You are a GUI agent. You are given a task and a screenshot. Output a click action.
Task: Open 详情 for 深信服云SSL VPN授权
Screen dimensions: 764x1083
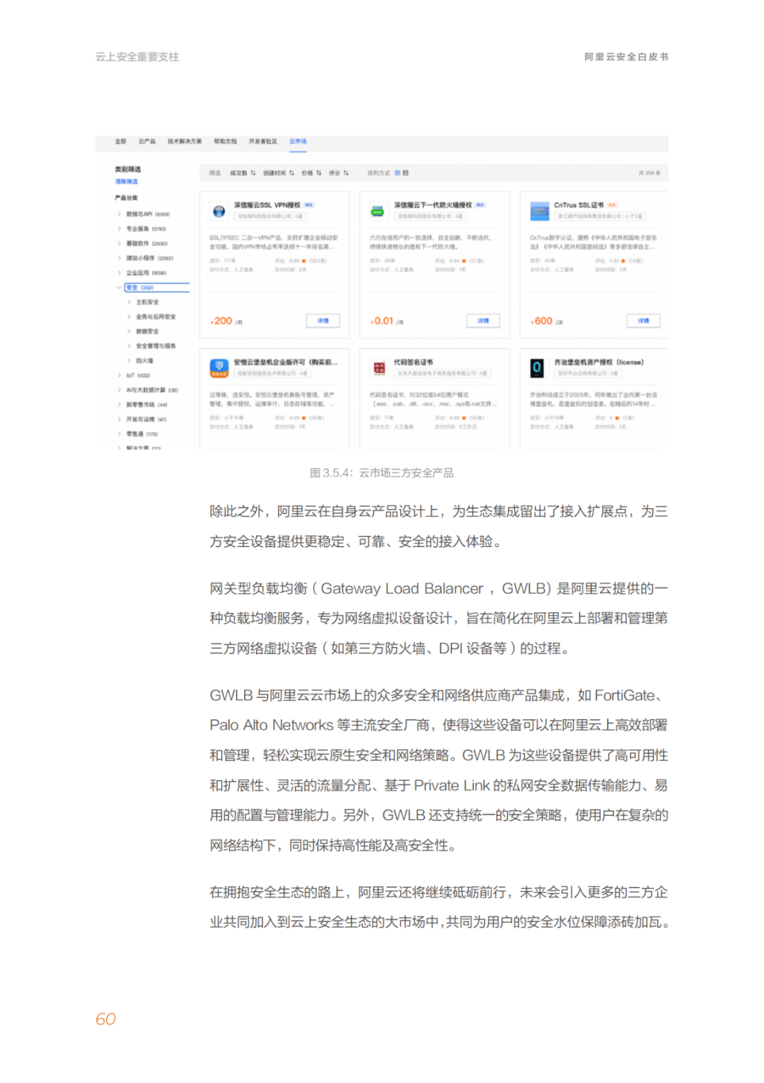(323, 321)
